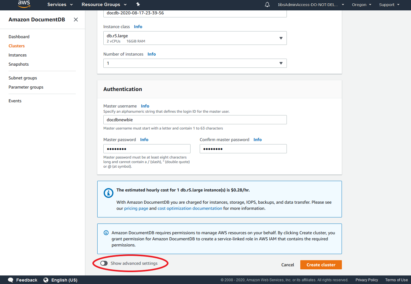Navigate to Snapshots in the sidebar
Image resolution: width=411 pixels, height=284 pixels.
18,64
